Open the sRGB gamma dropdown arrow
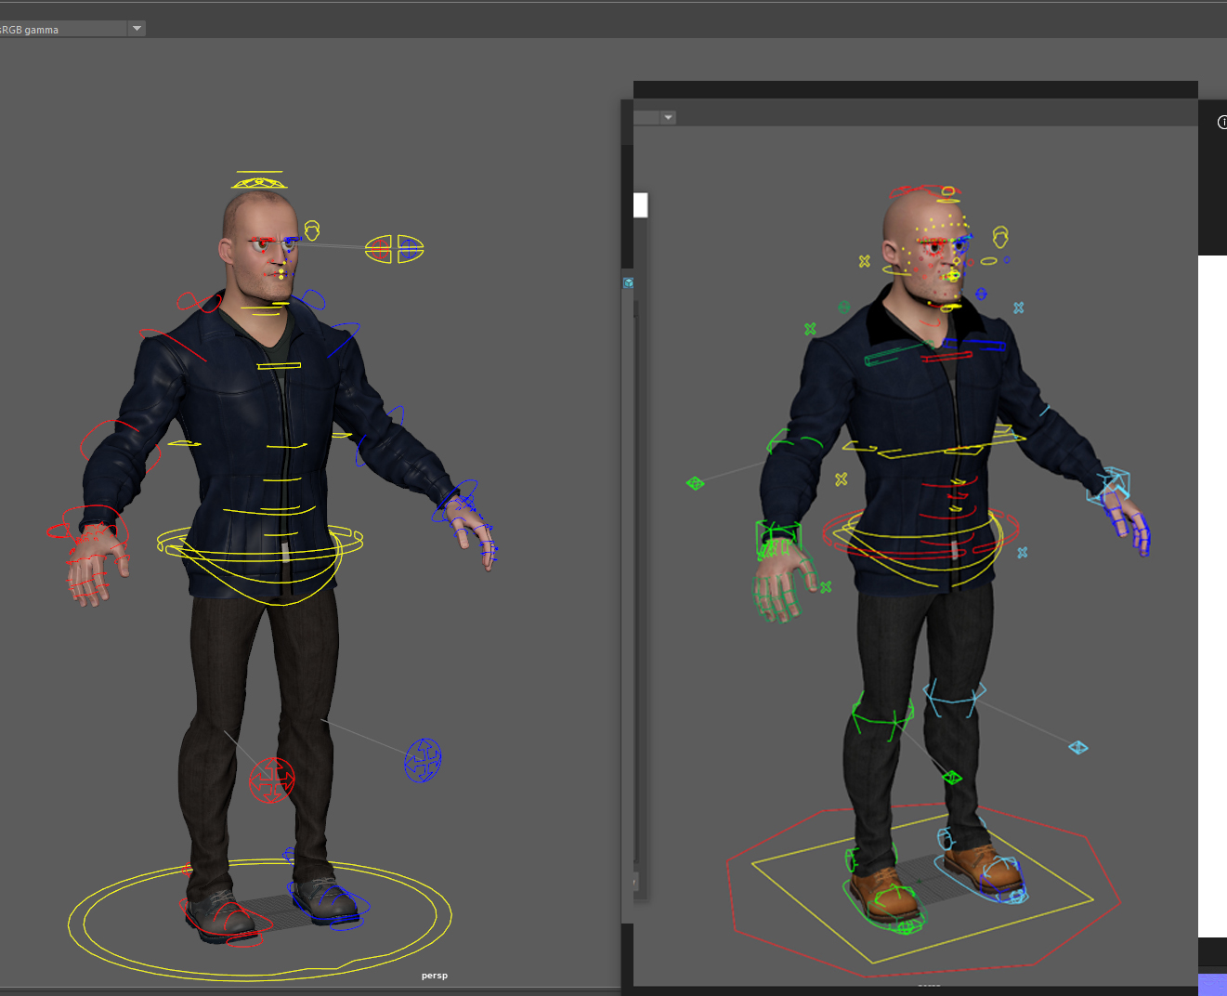Screen dimensions: 1227x996 pyautogui.click(x=137, y=29)
